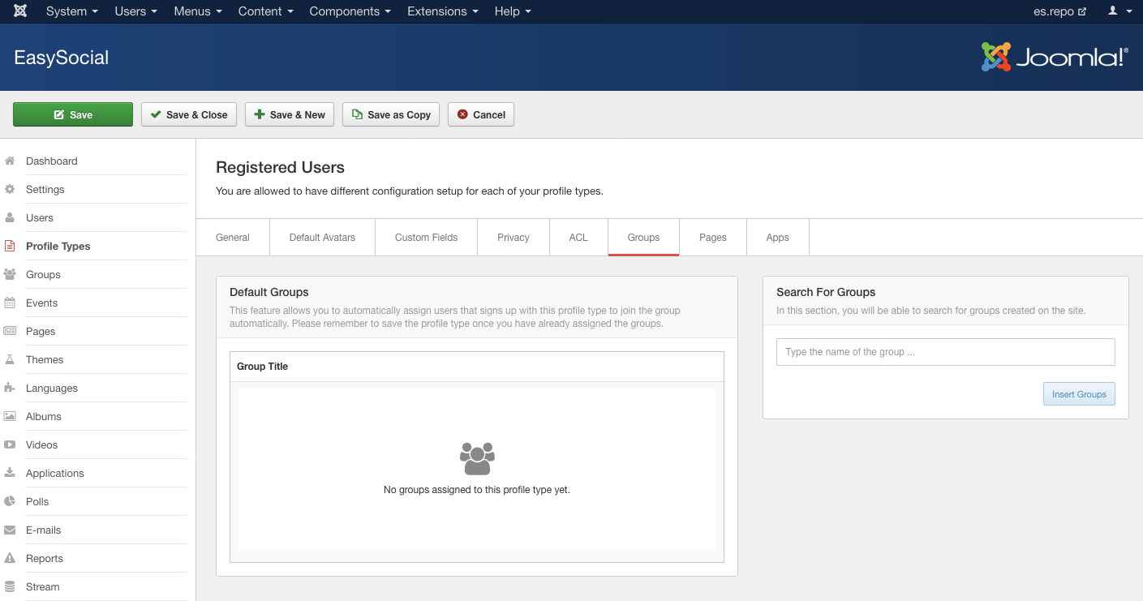Screen dimensions: 1143x601
Task: Switch to the Custom Fields tab
Action: [x=426, y=238]
